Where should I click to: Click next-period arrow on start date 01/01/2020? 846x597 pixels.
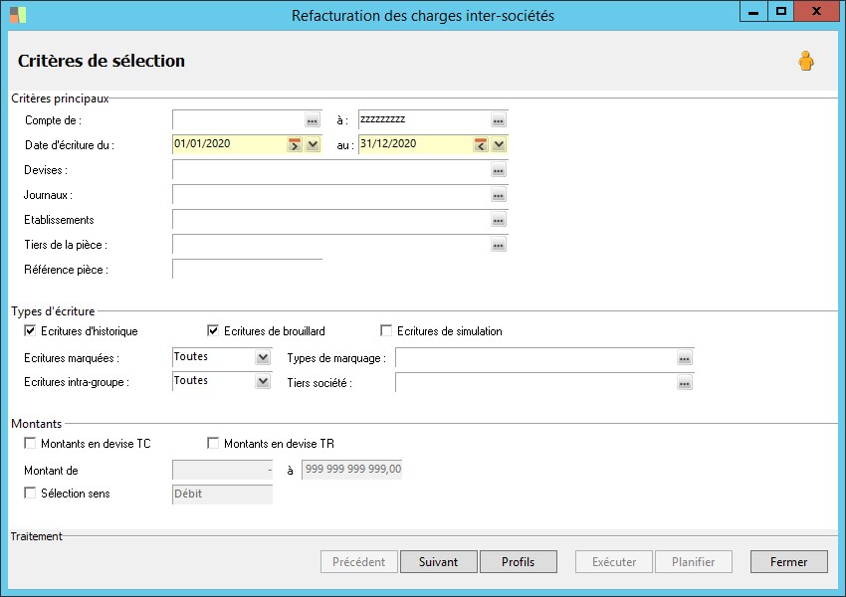[295, 145]
